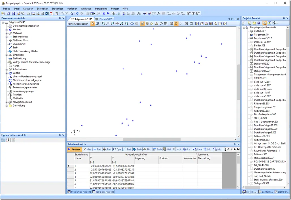Toggle the highlighted 3D box view button
Viewport: 291px width, 200px height.
142,24
